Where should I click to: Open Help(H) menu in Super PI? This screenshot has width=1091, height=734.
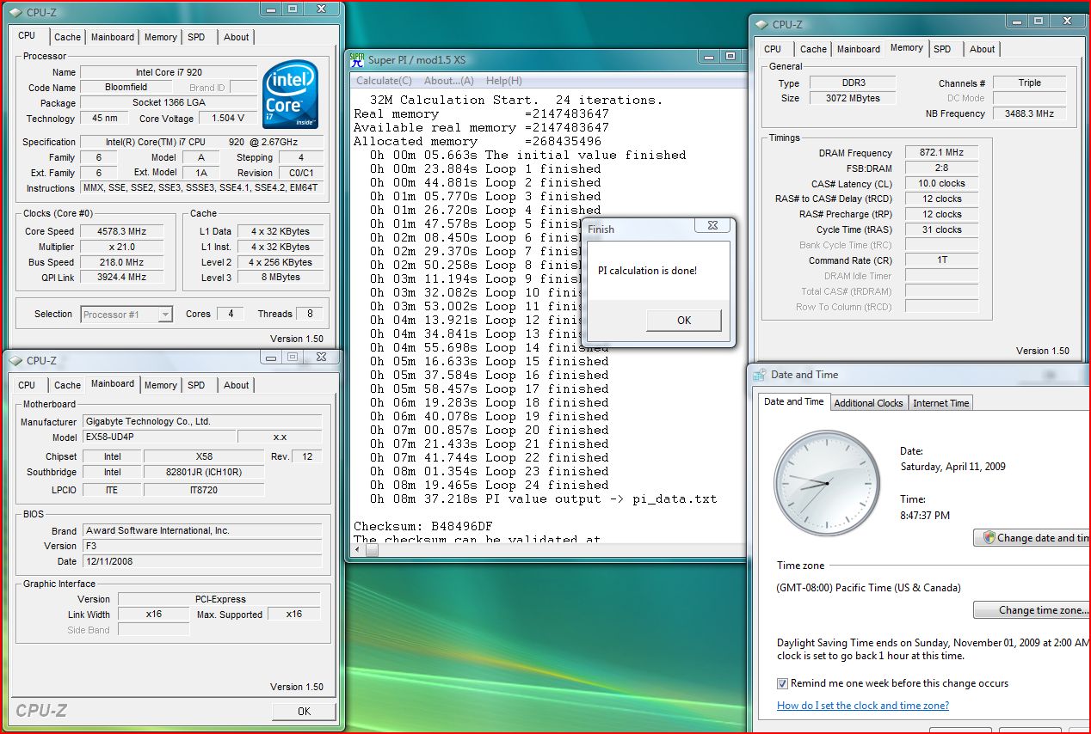pyautogui.click(x=504, y=81)
